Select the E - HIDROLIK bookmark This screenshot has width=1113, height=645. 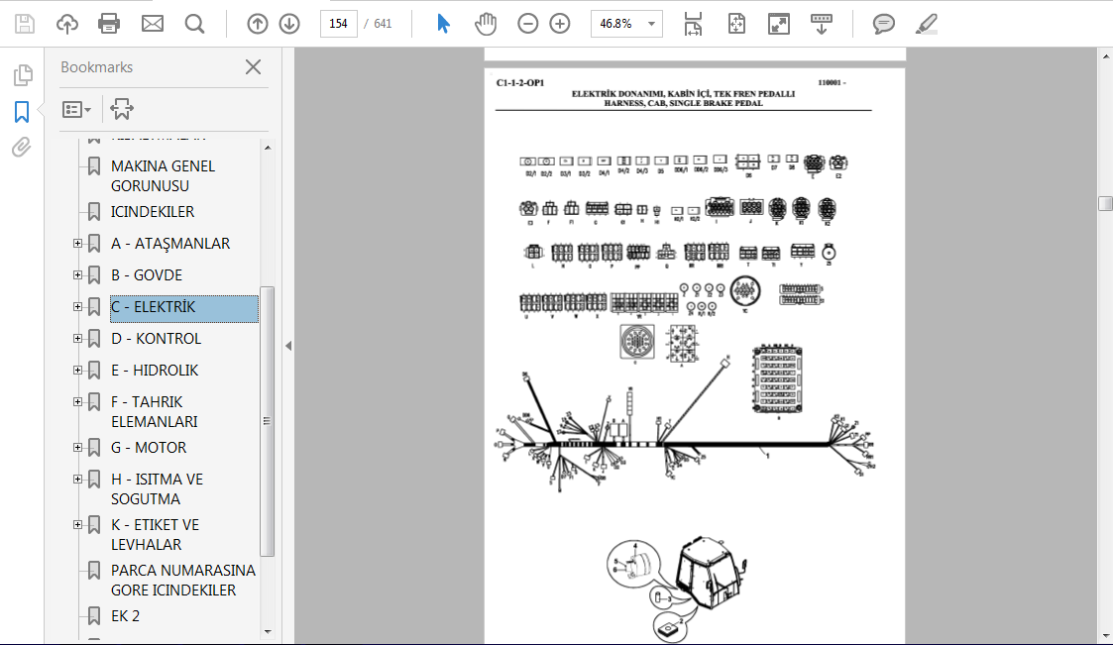click(x=155, y=371)
